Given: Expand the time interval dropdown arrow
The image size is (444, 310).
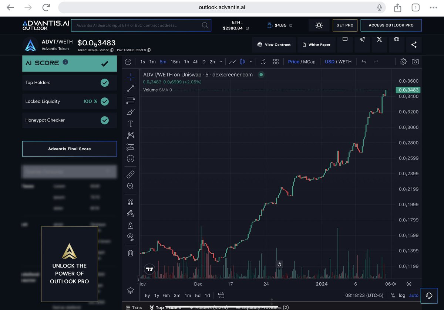Looking at the screenshot, I should click(x=221, y=62).
